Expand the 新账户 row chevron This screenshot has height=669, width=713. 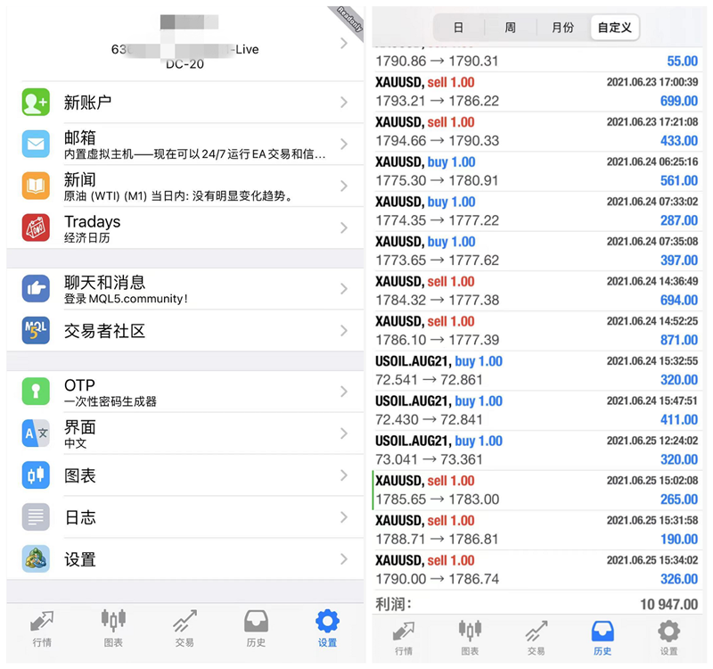click(x=344, y=102)
